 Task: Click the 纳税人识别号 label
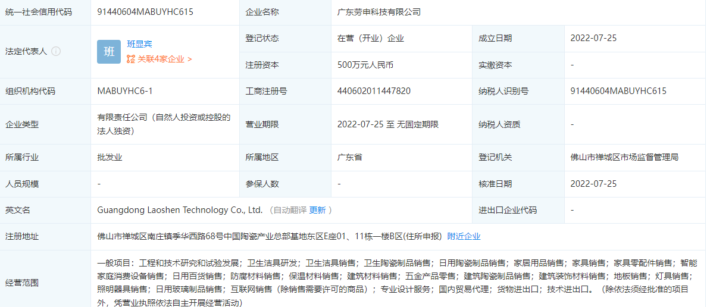[503, 91]
